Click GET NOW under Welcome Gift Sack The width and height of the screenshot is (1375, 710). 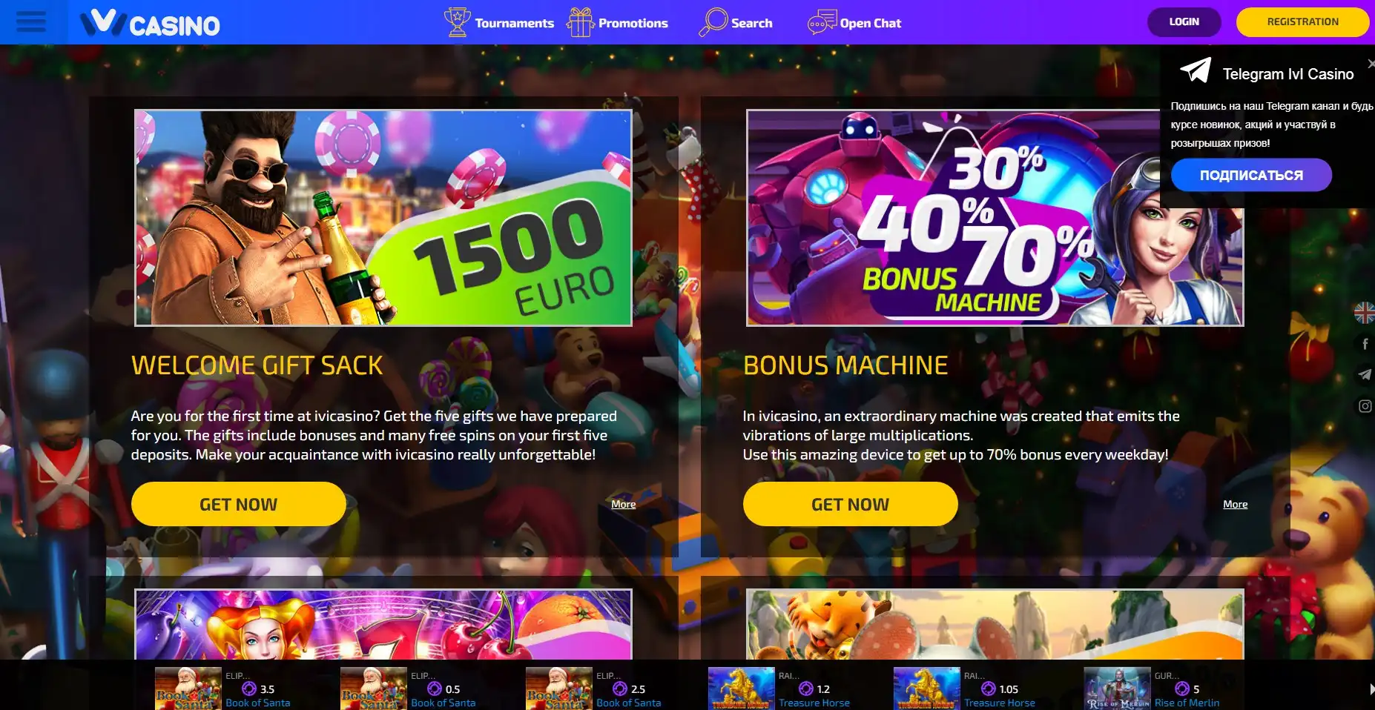coord(239,504)
